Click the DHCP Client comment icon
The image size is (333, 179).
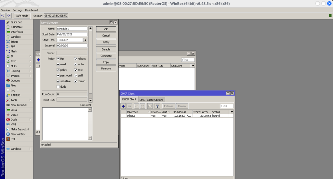click(x=150, y=106)
